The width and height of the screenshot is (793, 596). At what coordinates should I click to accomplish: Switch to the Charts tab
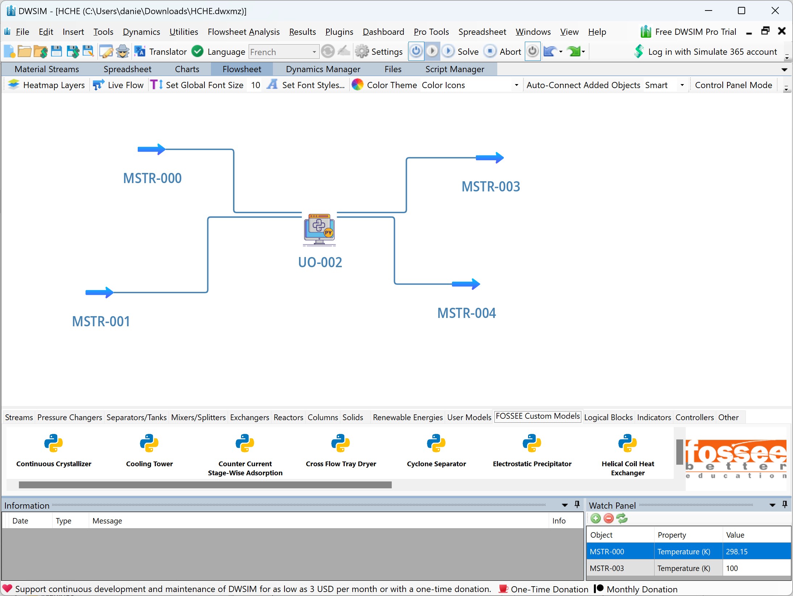point(187,69)
